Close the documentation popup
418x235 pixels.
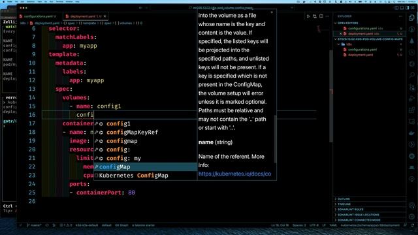pos(272,12)
